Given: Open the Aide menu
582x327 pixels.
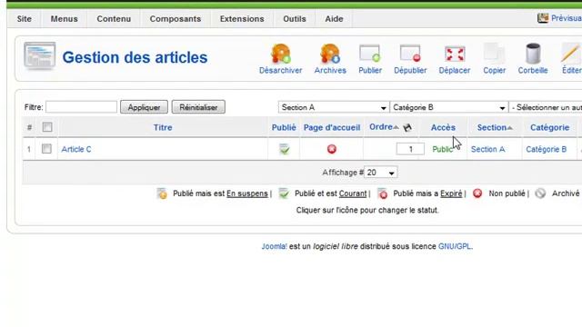Looking at the screenshot, I should tap(334, 19).
